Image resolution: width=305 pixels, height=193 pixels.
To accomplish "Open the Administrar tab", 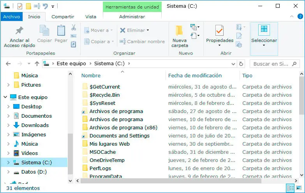I will coord(132,17).
